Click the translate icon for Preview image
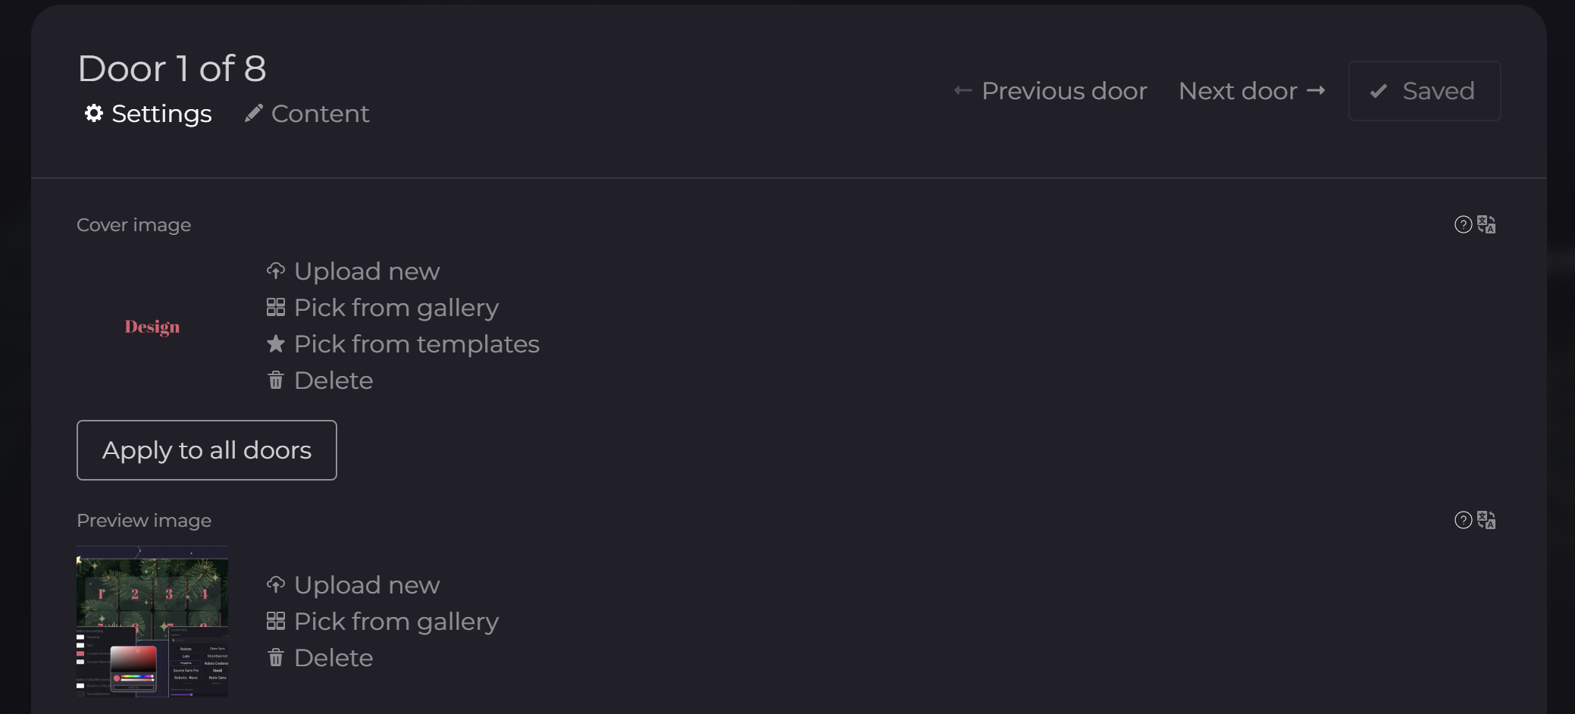The height and width of the screenshot is (714, 1575). (x=1486, y=520)
